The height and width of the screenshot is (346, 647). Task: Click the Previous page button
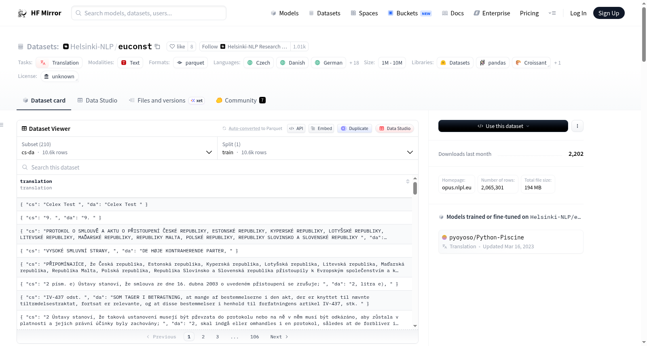(161, 337)
